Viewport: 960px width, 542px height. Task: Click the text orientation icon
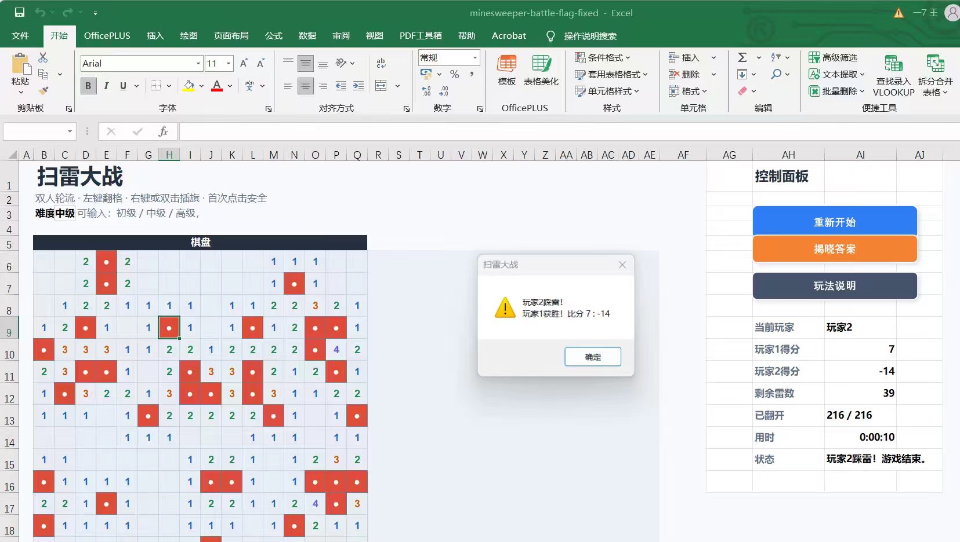click(x=342, y=63)
